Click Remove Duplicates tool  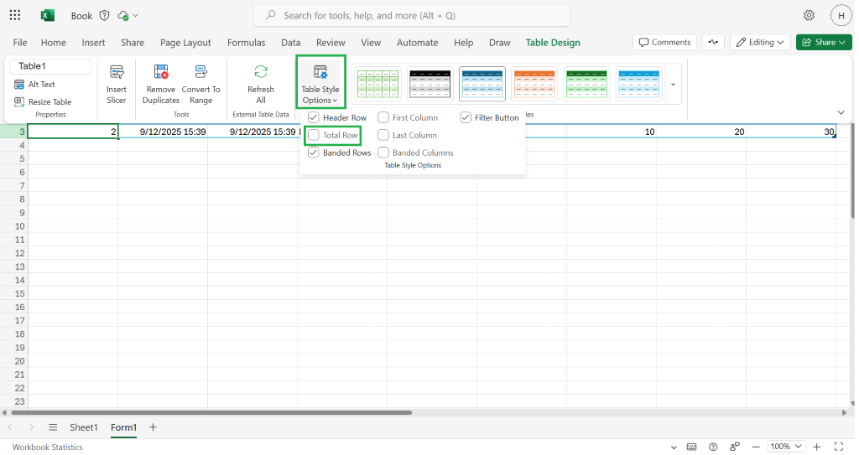coord(161,85)
